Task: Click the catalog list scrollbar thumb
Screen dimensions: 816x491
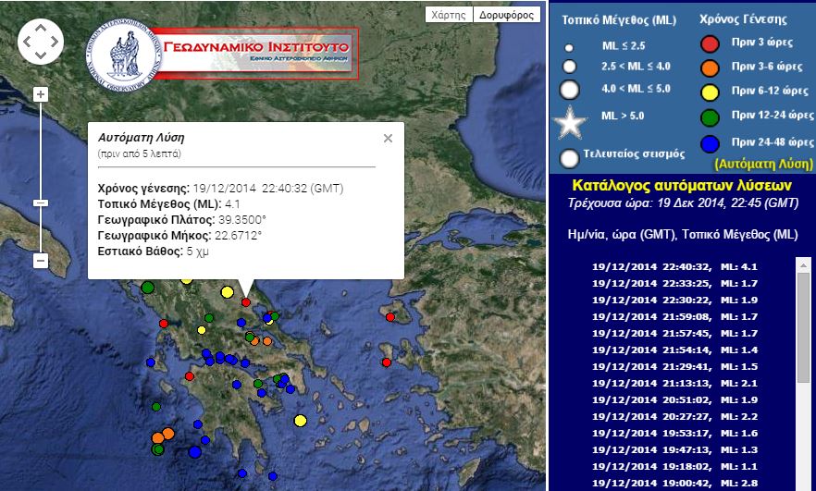Action: [803, 327]
